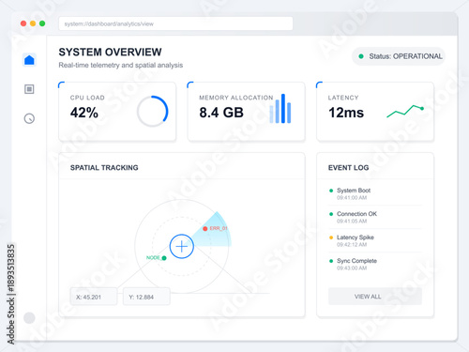Click the latency trend line chart
This screenshot has width=469, height=352.
click(405, 111)
